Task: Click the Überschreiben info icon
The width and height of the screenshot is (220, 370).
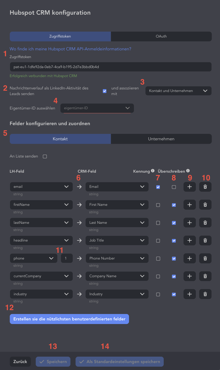Action: point(188,171)
